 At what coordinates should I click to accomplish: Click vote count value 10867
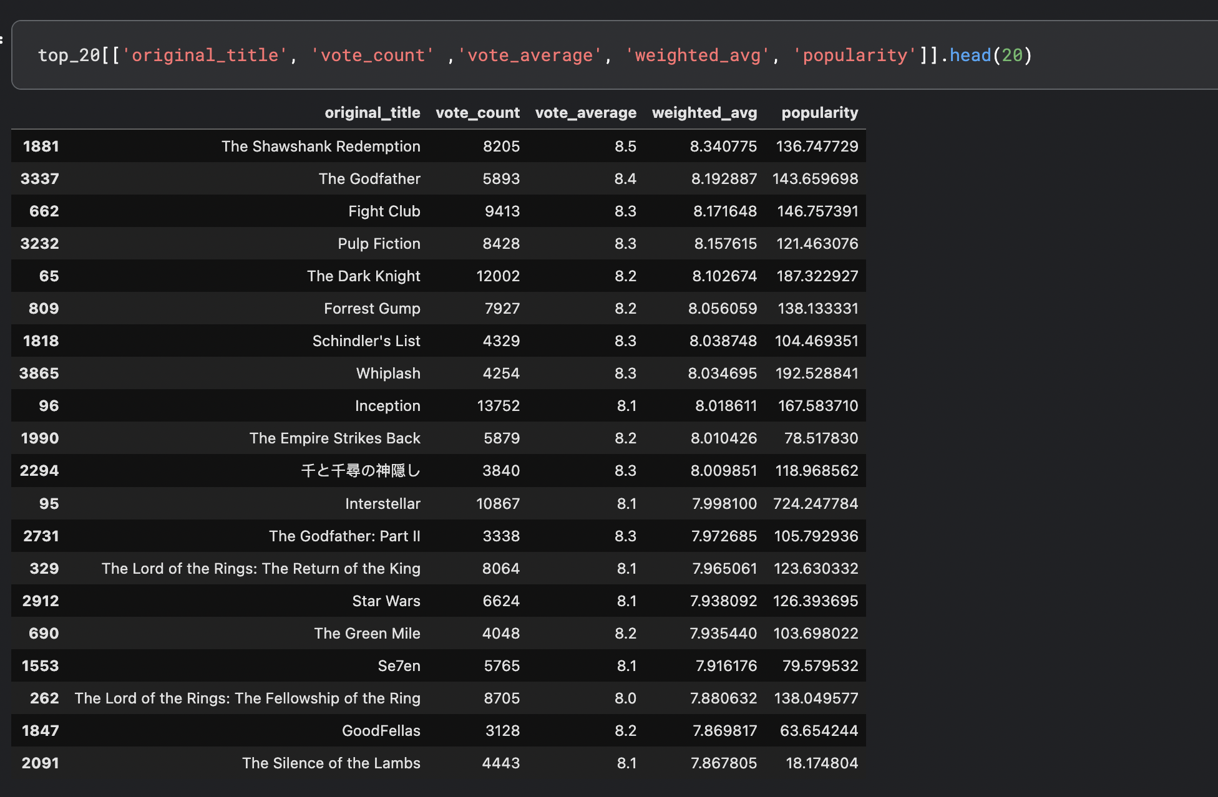pos(498,504)
